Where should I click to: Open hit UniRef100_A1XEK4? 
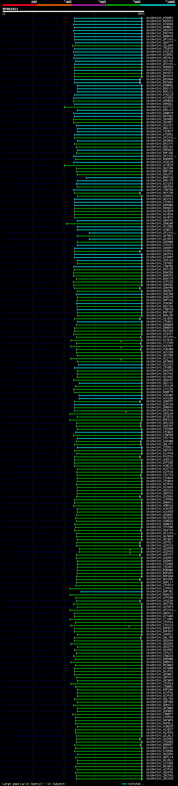click(x=159, y=214)
